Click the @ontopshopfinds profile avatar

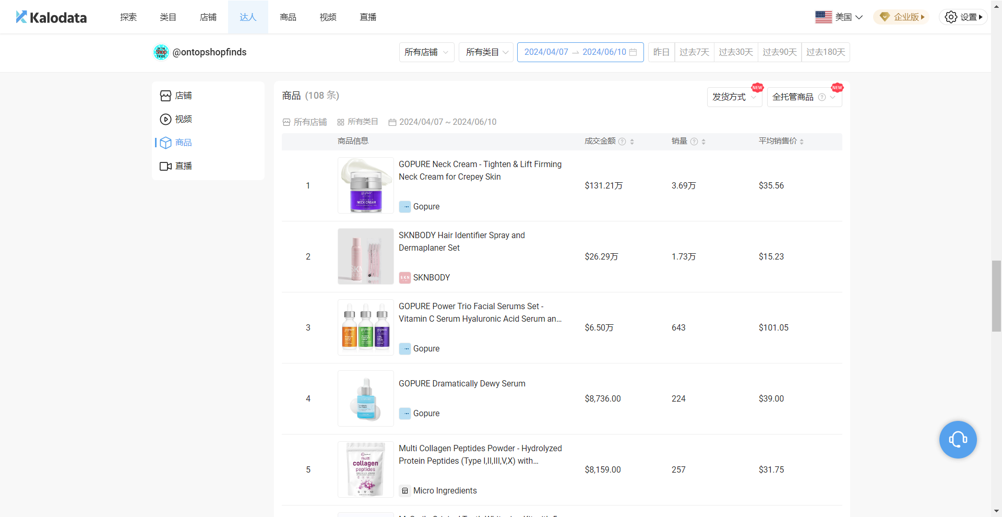pos(161,52)
